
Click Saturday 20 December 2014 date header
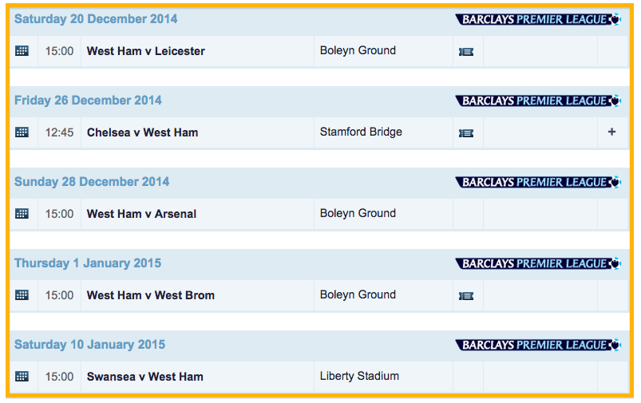click(x=96, y=19)
